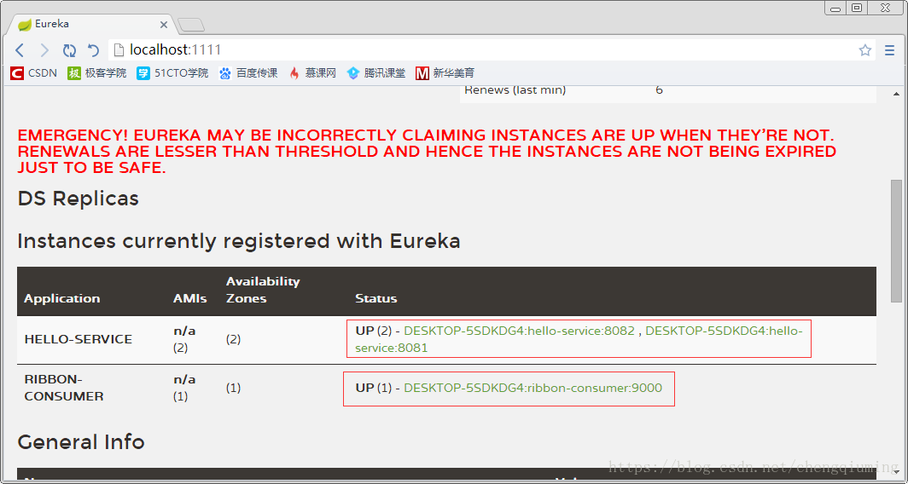Click the Status column header
This screenshot has height=484, width=908.
(x=375, y=298)
